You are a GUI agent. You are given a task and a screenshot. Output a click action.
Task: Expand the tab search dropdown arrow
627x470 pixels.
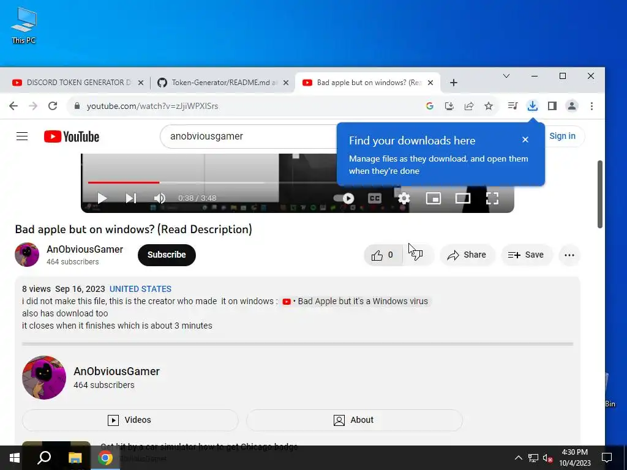tap(506, 76)
